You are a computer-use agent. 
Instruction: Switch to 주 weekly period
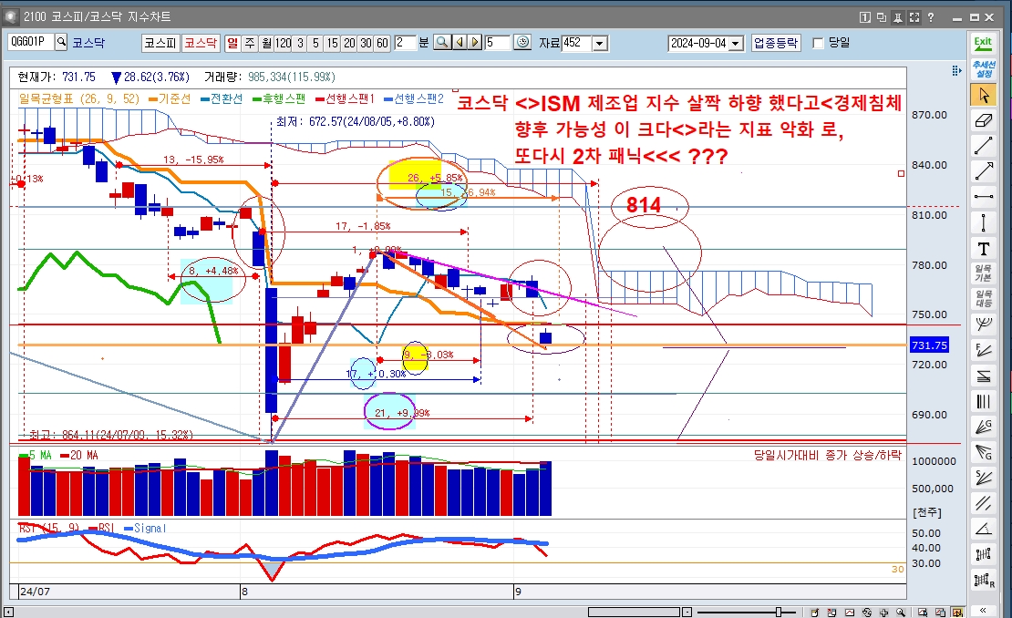pyautogui.click(x=249, y=42)
